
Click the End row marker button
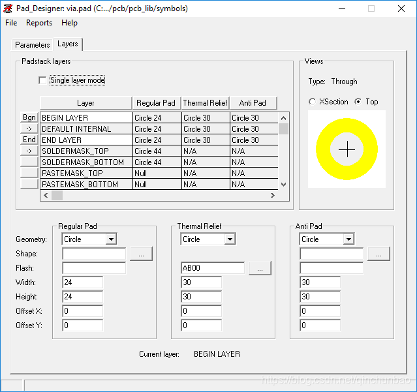click(29, 140)
